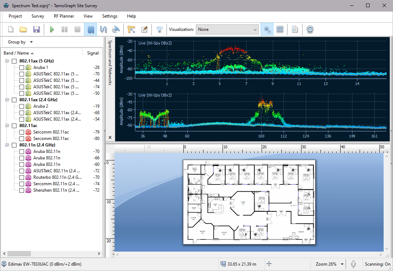Screen dimensions: 393x271
Task: Click the all access points icon
Action: [x=280, y=29]
